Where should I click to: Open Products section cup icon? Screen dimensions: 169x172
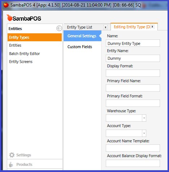[x=11, y=164]
